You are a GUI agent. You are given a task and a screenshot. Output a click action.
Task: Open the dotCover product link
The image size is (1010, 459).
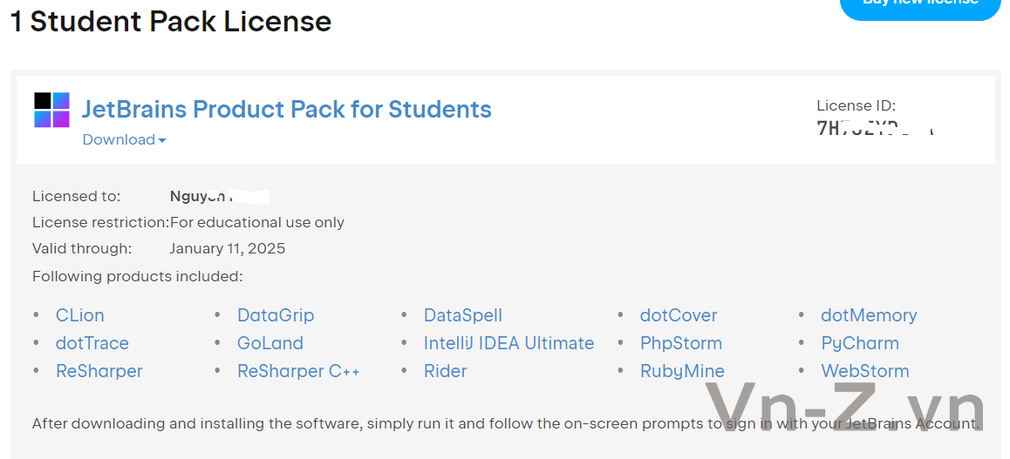pos(679,315)
